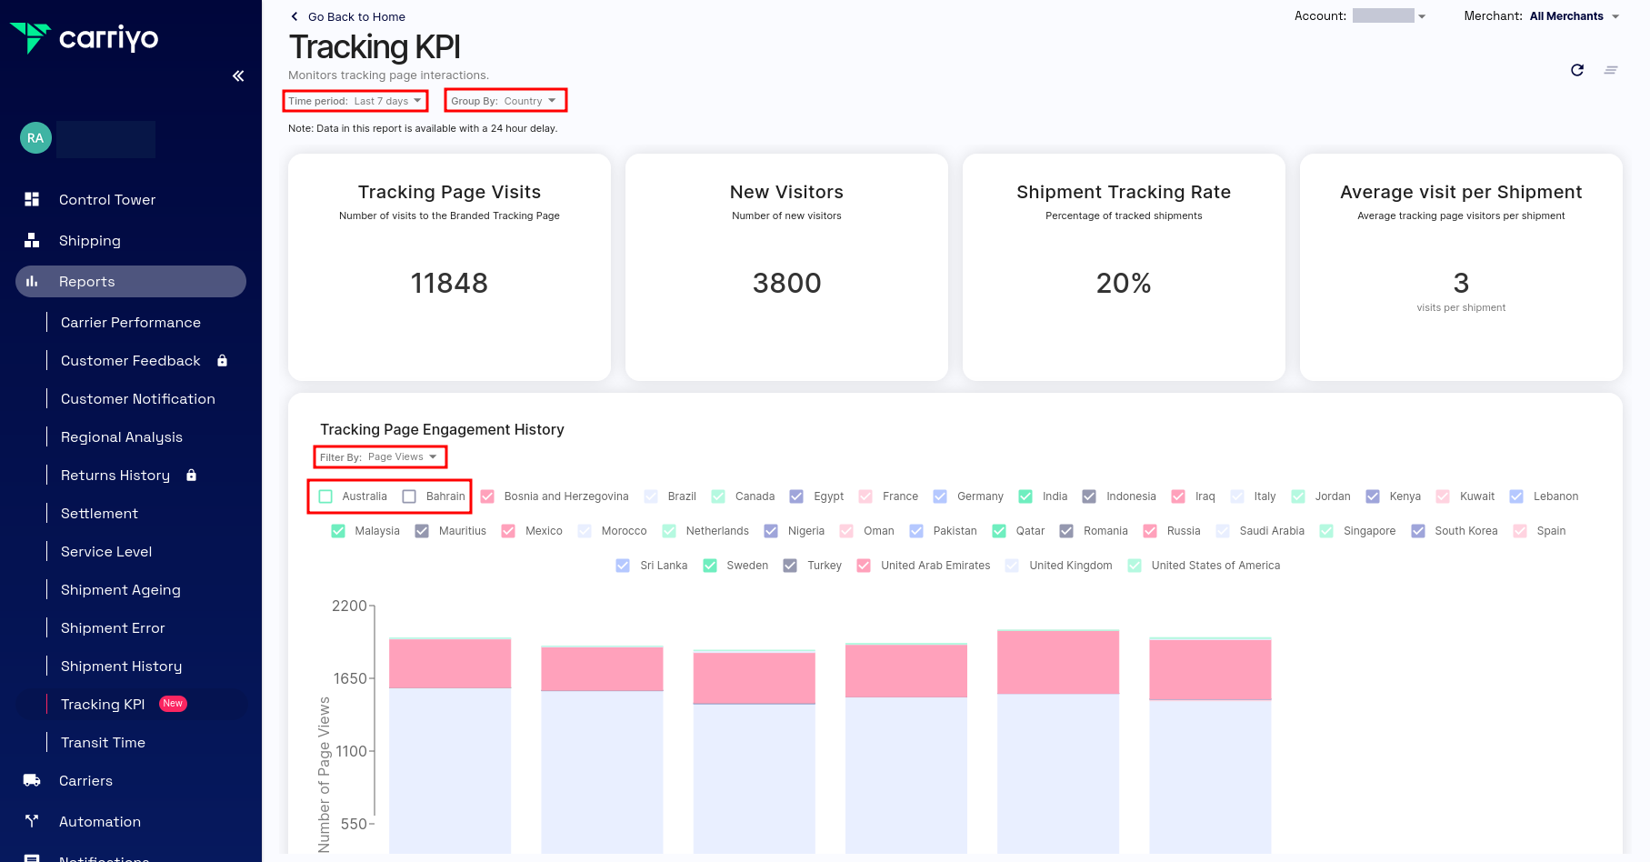Click the lock icon beside Customer Feedback
The image size is (1650, 862).
222,360
